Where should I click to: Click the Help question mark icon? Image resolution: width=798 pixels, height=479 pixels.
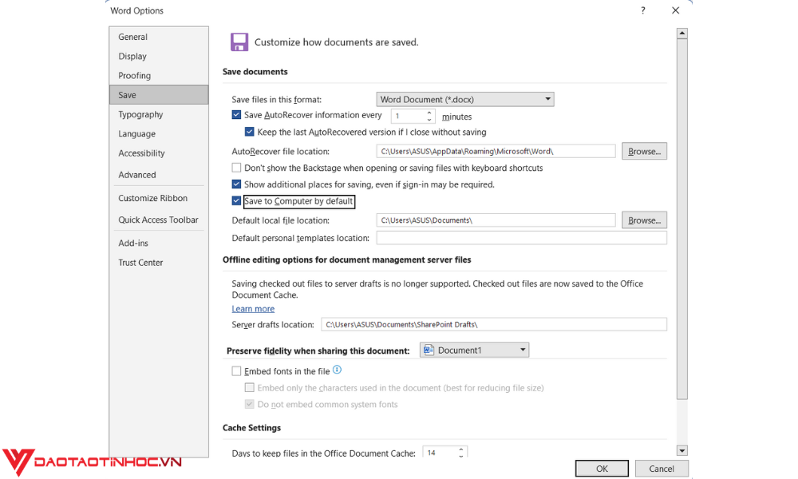[x=642, y=10]
